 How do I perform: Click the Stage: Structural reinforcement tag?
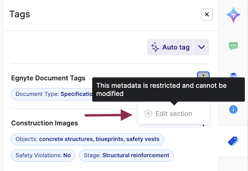click(126, 156)
